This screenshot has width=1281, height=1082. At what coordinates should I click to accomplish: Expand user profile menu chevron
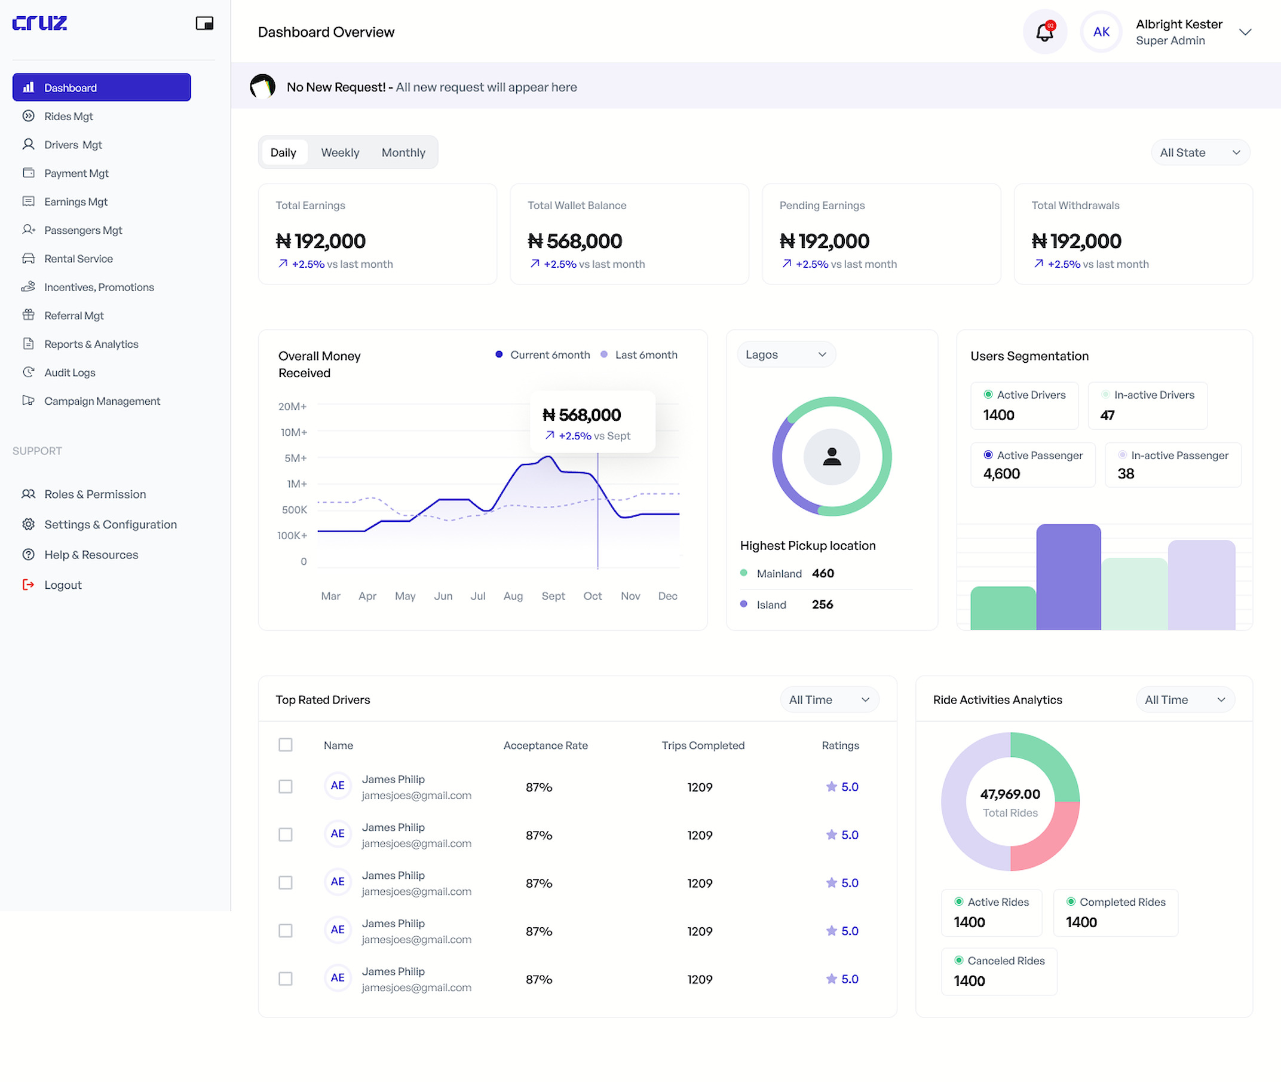tap(1245, 32)
